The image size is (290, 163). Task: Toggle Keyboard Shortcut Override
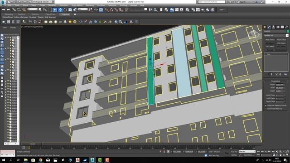coord(101,10)
